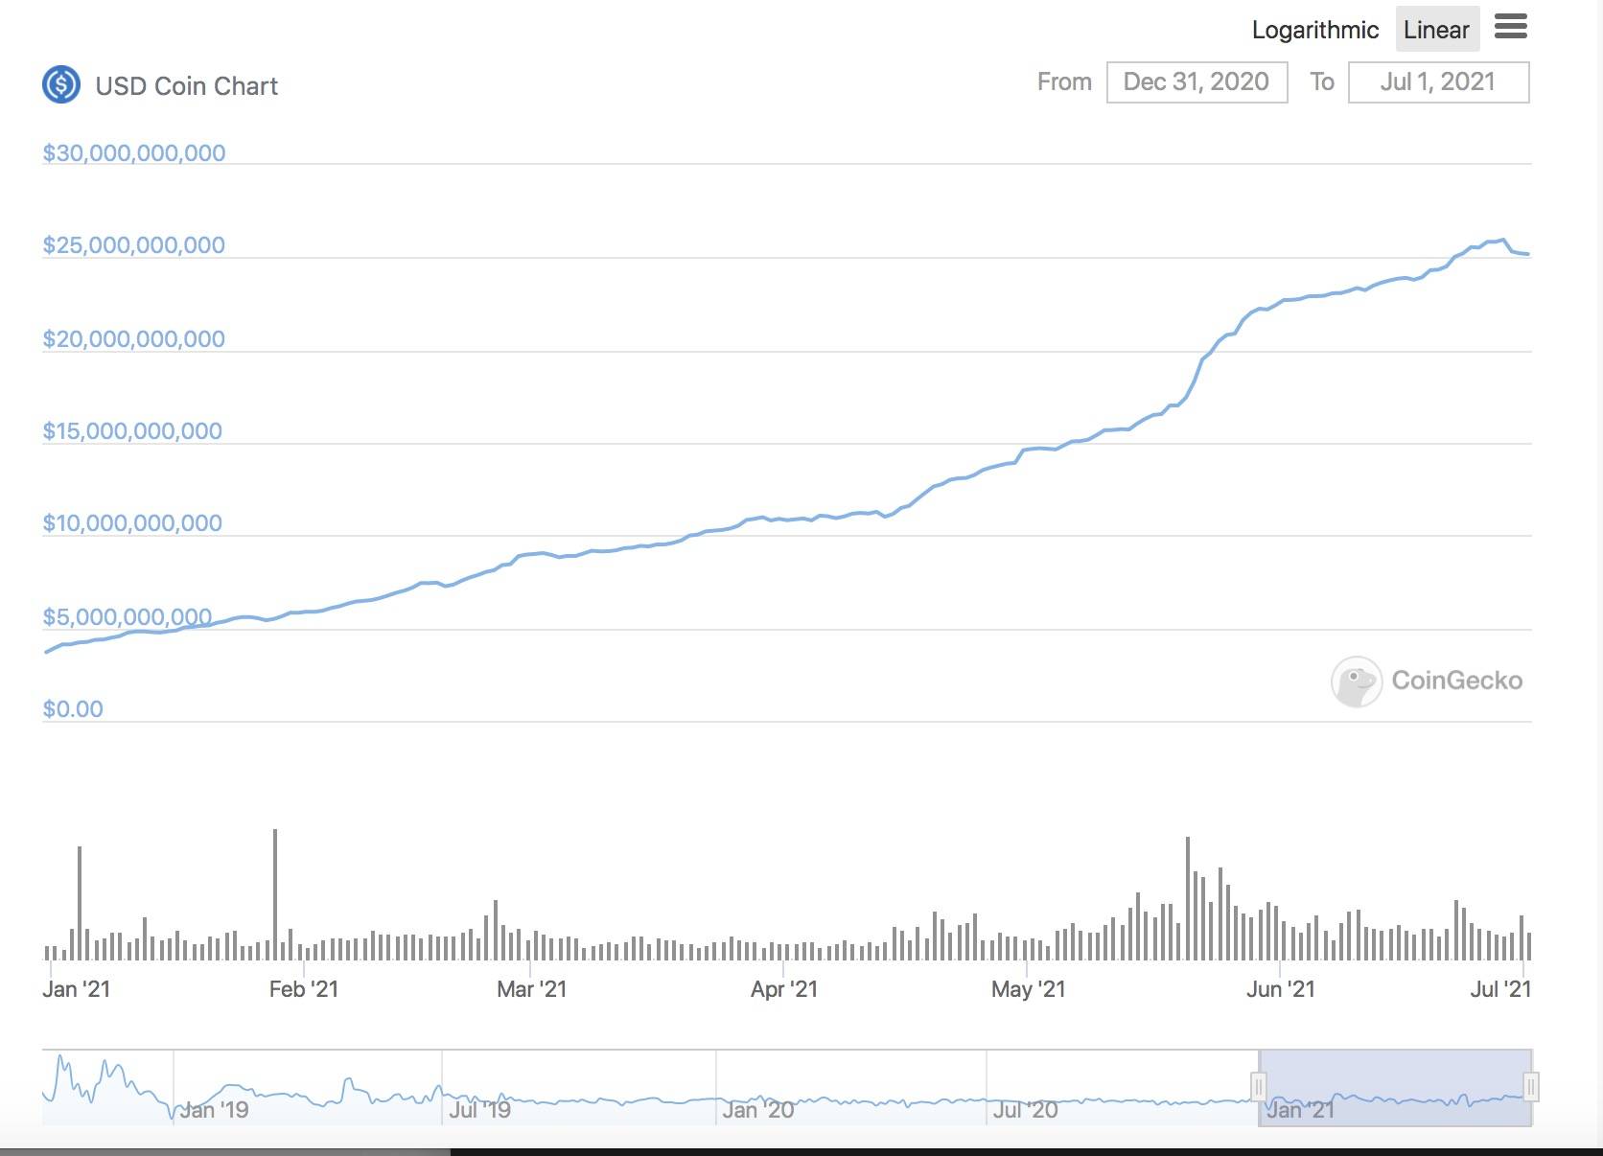The image size is (1603, 1156).
Task: Grab the right range navigator handle
Action: [x=1531, y=1086]
